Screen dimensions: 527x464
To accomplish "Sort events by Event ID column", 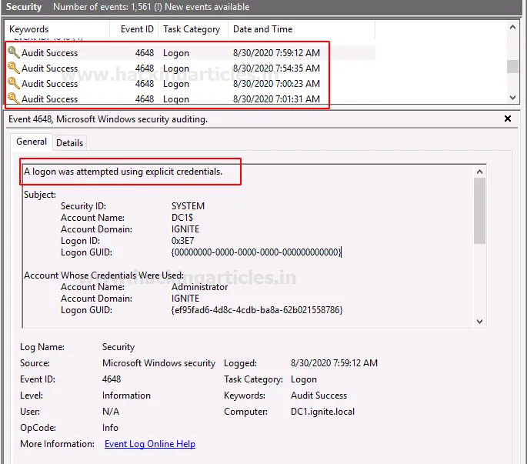I will [x=137, y=29].
